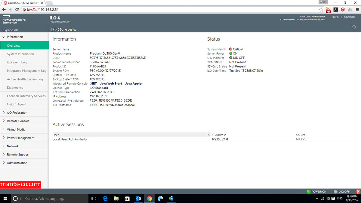361x203 pixels.
Task: Open the Insight Agent page
Action: [x=24, y=104]
